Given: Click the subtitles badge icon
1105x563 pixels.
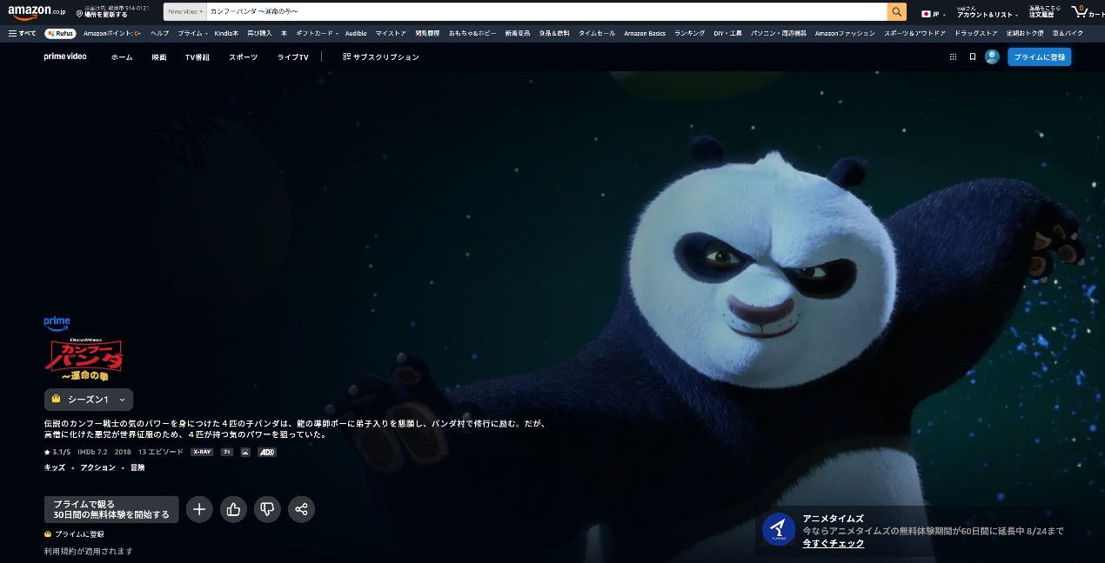Looking at the screenshot, I should (x=245, y=452).
